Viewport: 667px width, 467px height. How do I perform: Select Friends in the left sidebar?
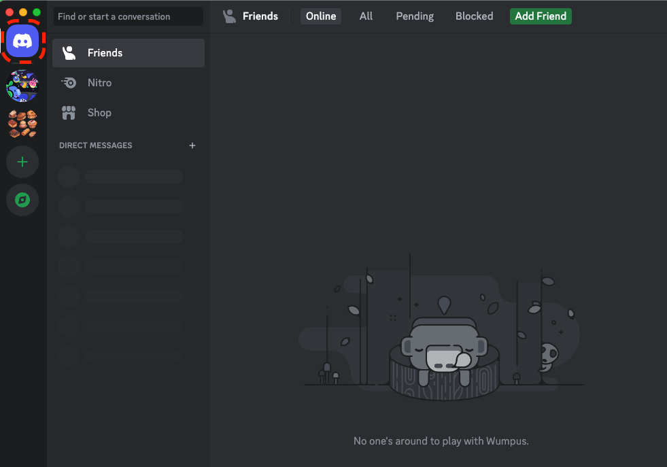[x=105, y=53]
